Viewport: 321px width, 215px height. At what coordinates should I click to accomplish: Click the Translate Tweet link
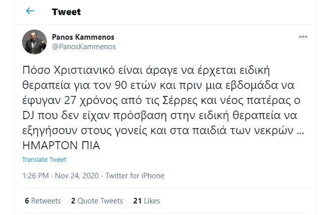click(x=44, y=160)
